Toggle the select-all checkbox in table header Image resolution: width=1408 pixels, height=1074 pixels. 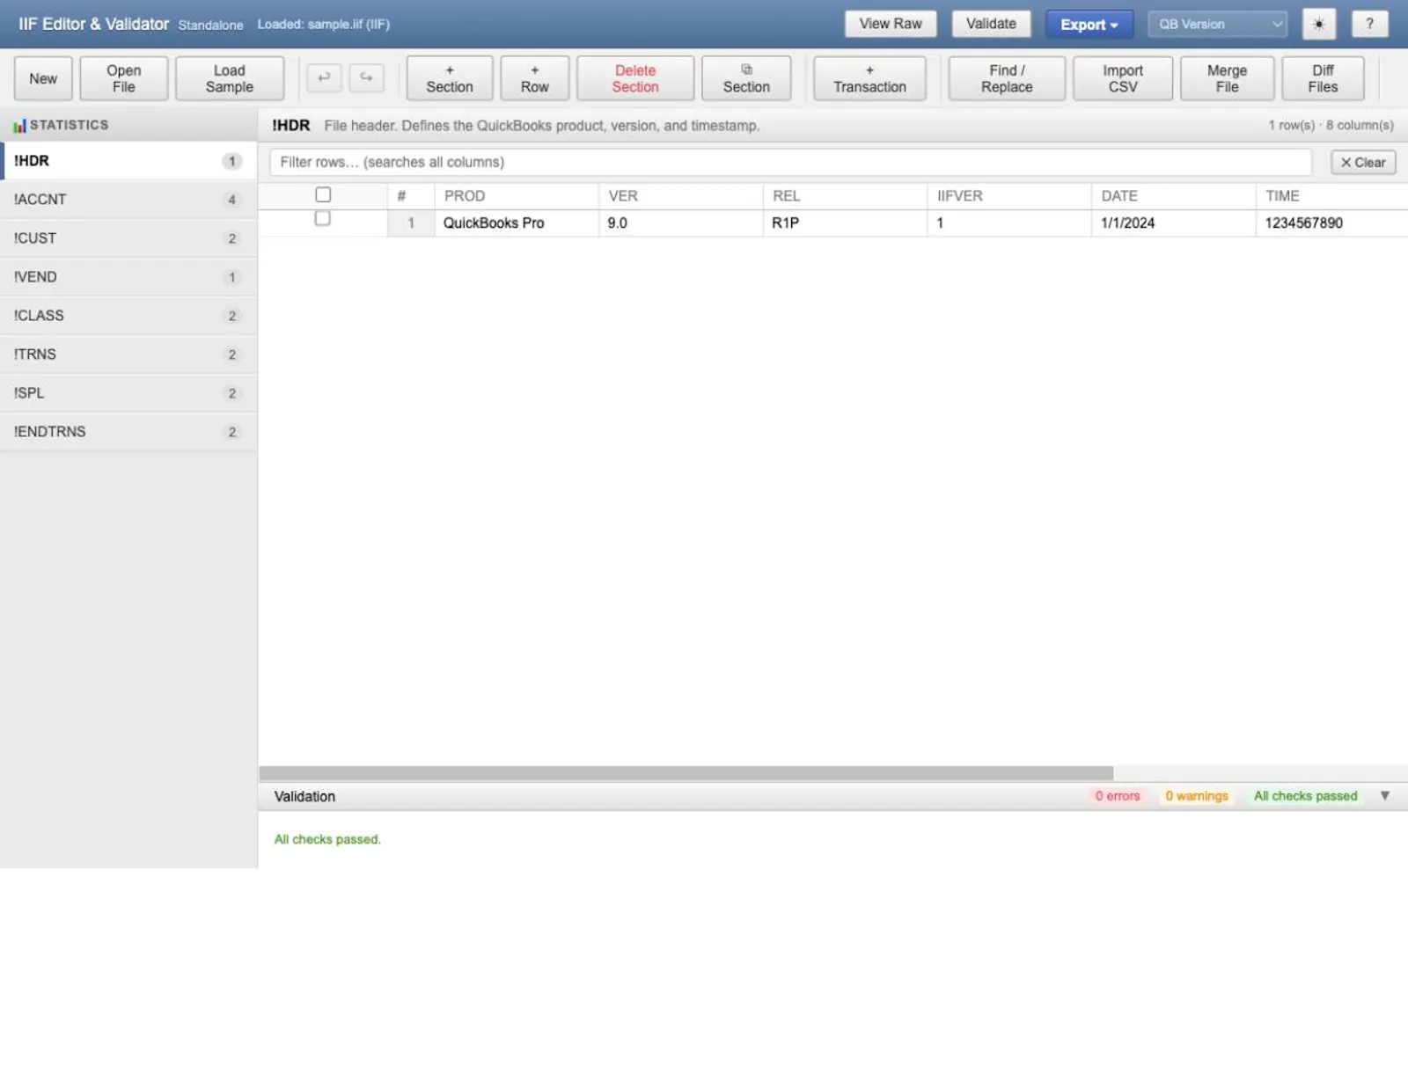coord(323,194)
